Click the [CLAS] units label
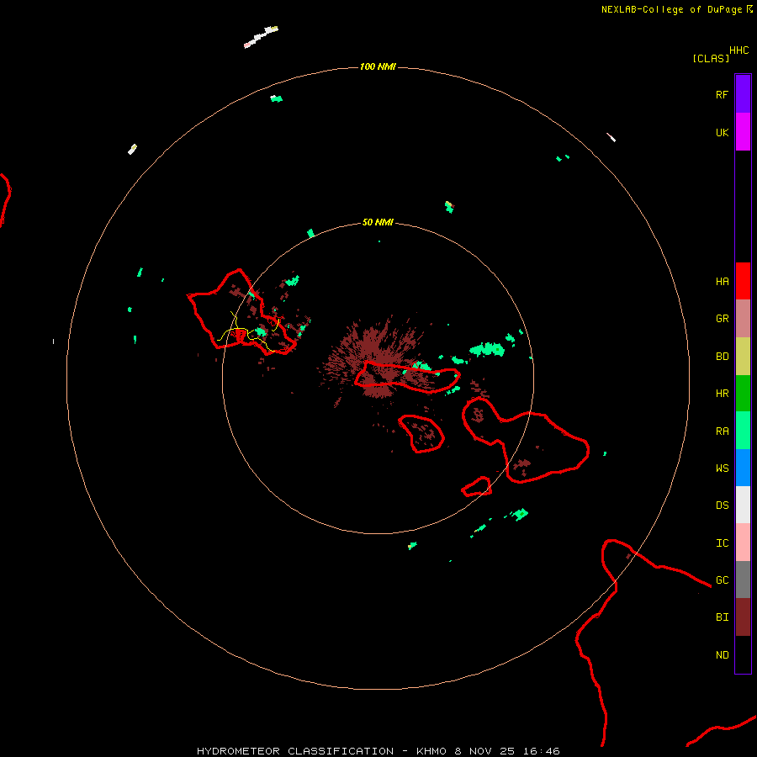Image resolution: width=757 pixels, height=757 pixels. [x=711, y=58]
